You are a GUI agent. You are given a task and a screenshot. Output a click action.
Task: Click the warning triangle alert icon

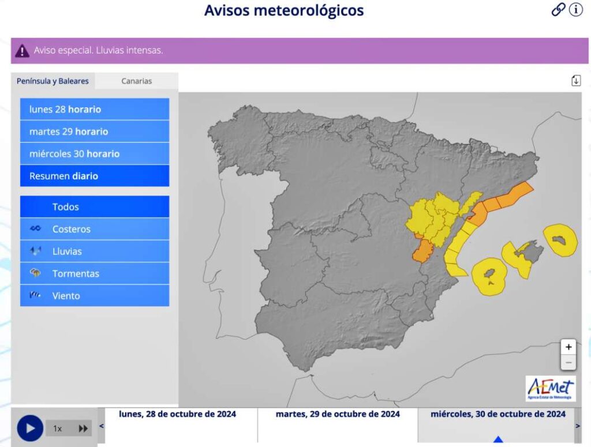(x=22, y=51)
